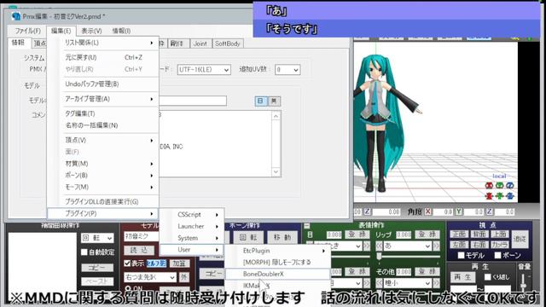Click the Y button in the angle row
Screen dimensions: 546x307
pyautogui.click(x=459, y=211)
